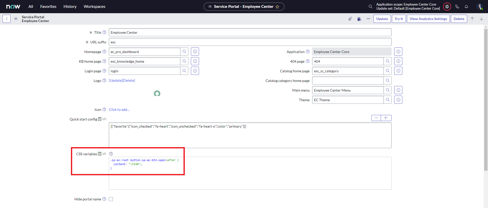Preview the Login page record
The height and width of the screenshot is (208, 488).
(195, 71)
